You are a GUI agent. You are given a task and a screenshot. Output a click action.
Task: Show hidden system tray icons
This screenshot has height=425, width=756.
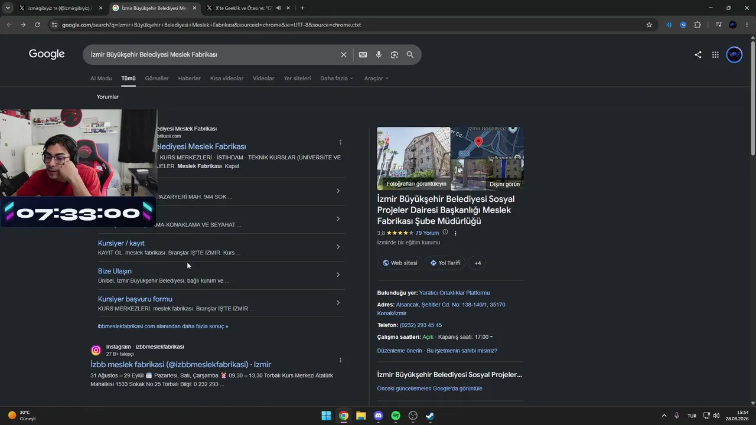pos(664,416)
